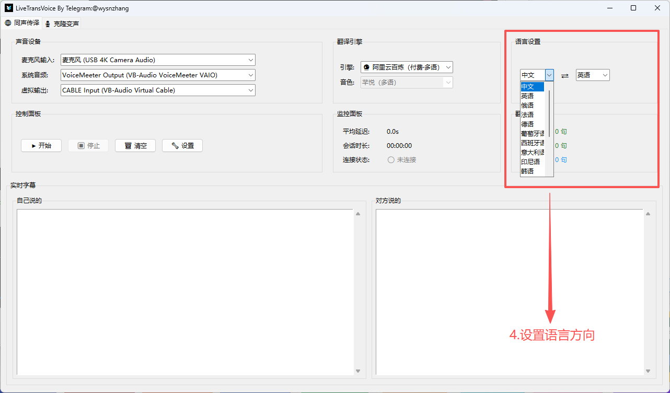Image resolution: width=670 pixels, height=393 pixels.
Task: Click inside 对方说的 subtitle text area
Action: (510, 292)
